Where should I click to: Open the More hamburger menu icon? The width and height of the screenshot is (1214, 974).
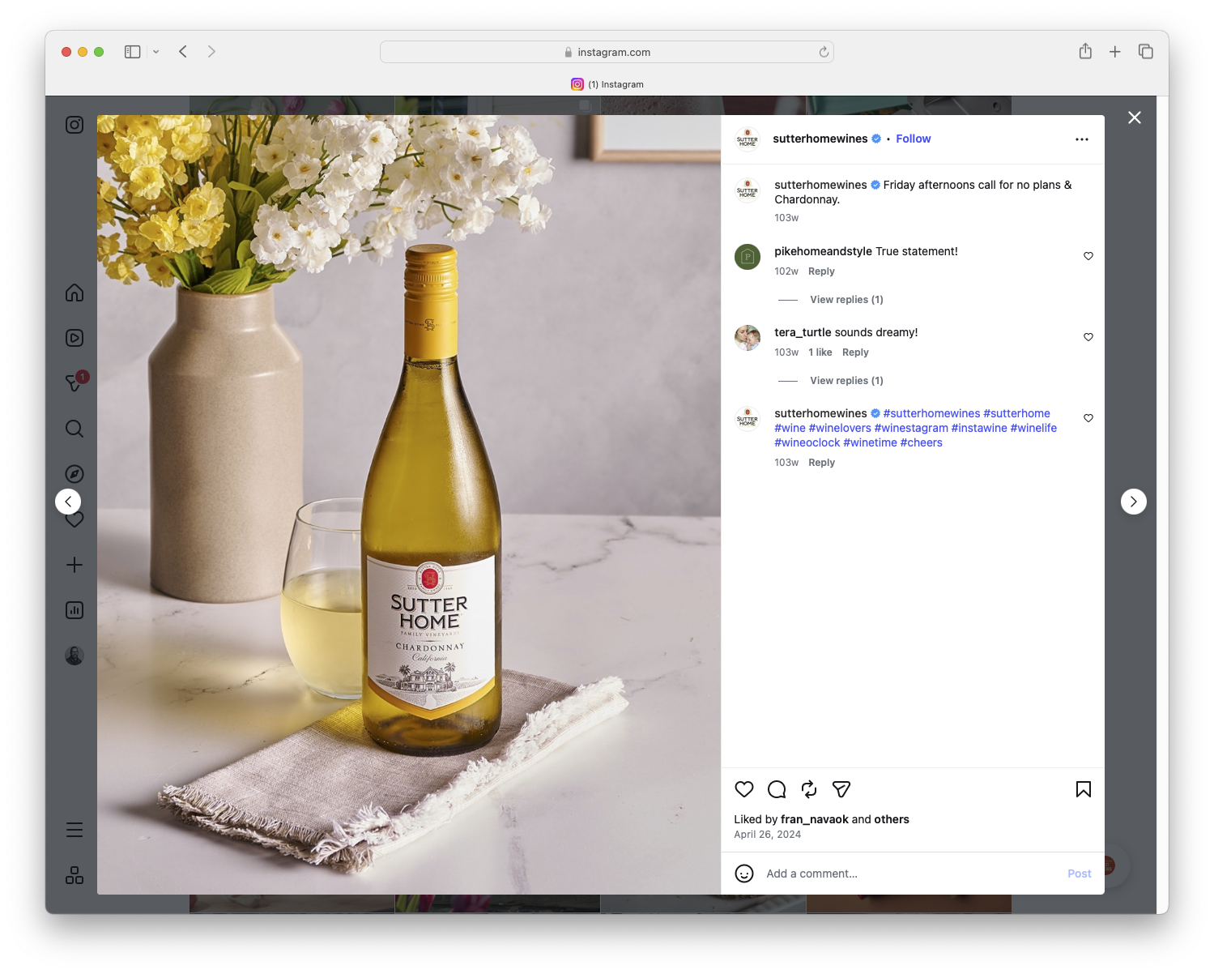coord(75,830)
